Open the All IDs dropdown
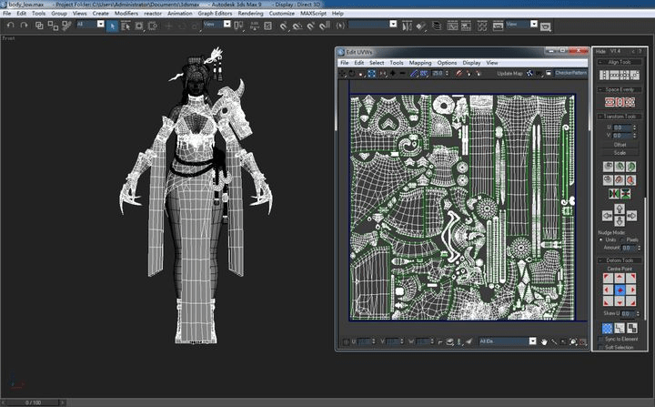 (x=507, y=341)
